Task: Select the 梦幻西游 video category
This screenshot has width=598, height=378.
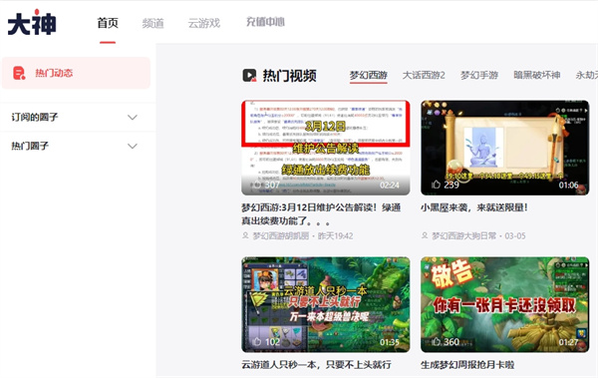Action: 369,75
